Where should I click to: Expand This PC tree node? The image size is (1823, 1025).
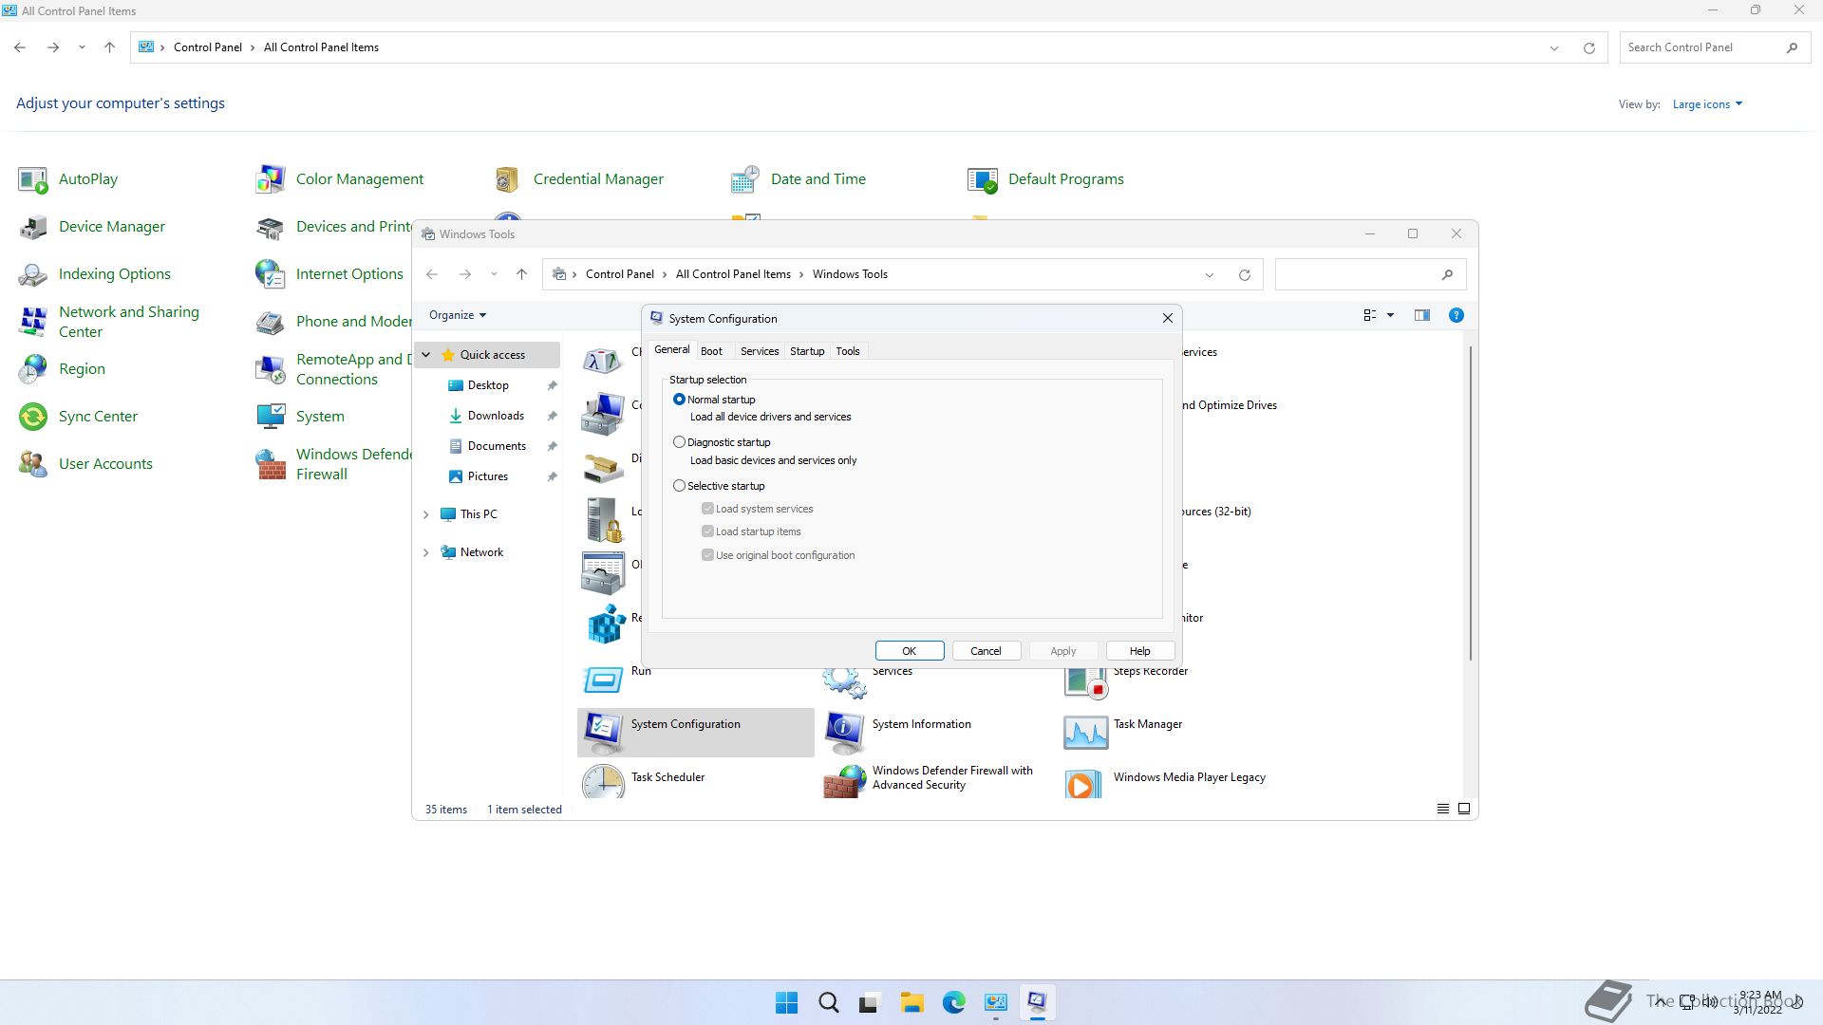pos(425,514)
